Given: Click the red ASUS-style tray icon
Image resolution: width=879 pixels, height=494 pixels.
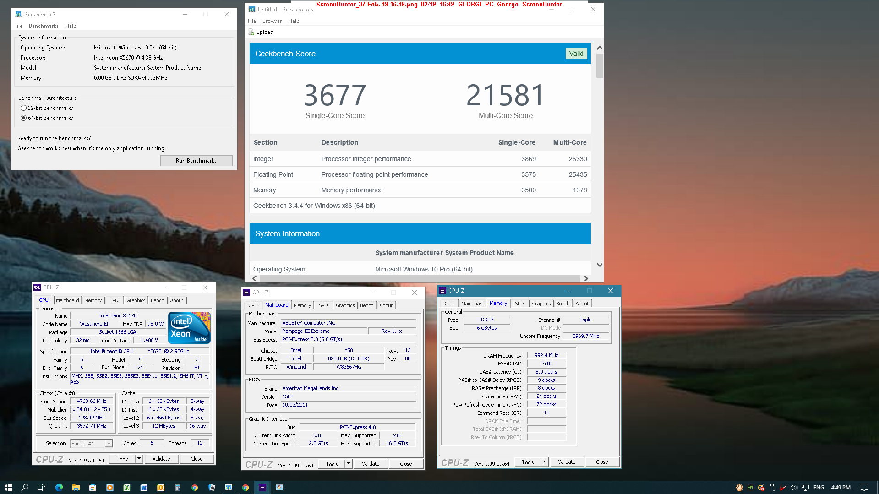Looking at the screenshot, I should (783, 488).
